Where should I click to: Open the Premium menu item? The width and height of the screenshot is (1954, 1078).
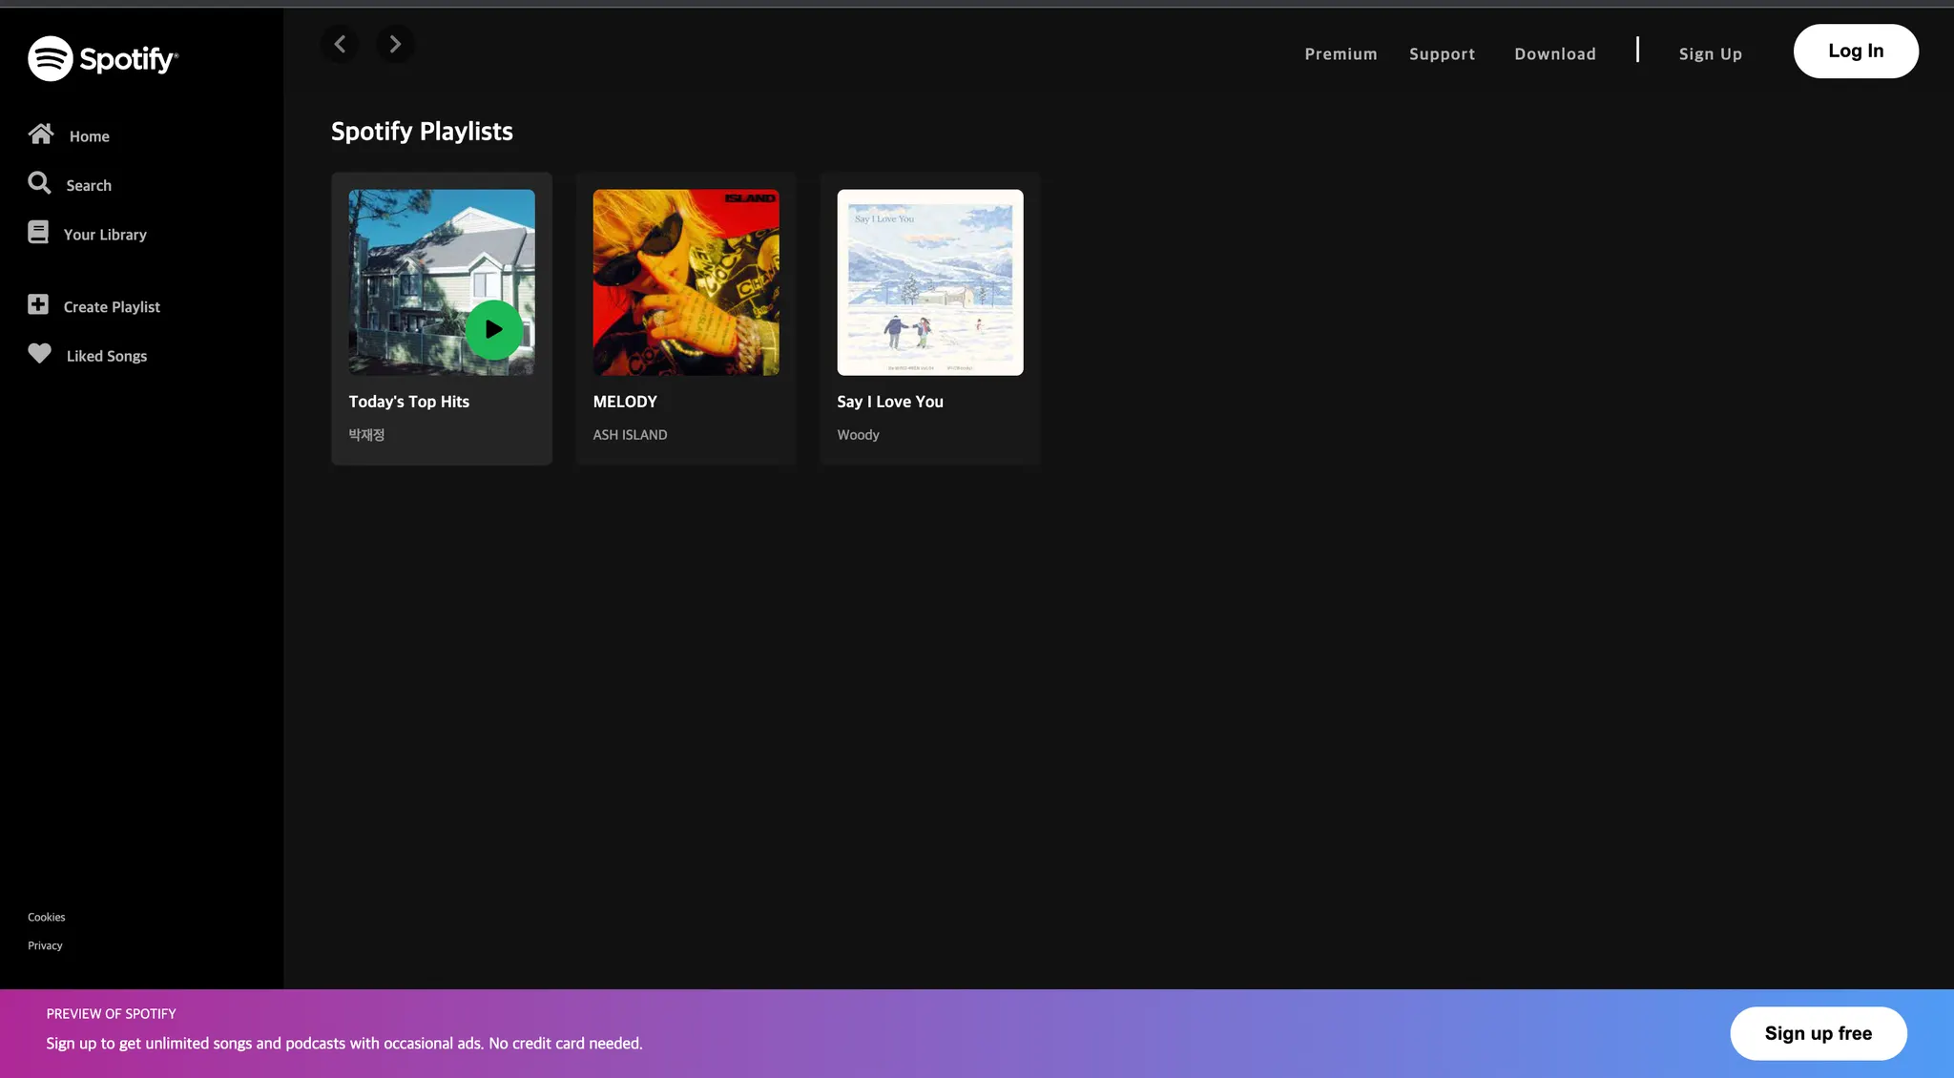1341,54
